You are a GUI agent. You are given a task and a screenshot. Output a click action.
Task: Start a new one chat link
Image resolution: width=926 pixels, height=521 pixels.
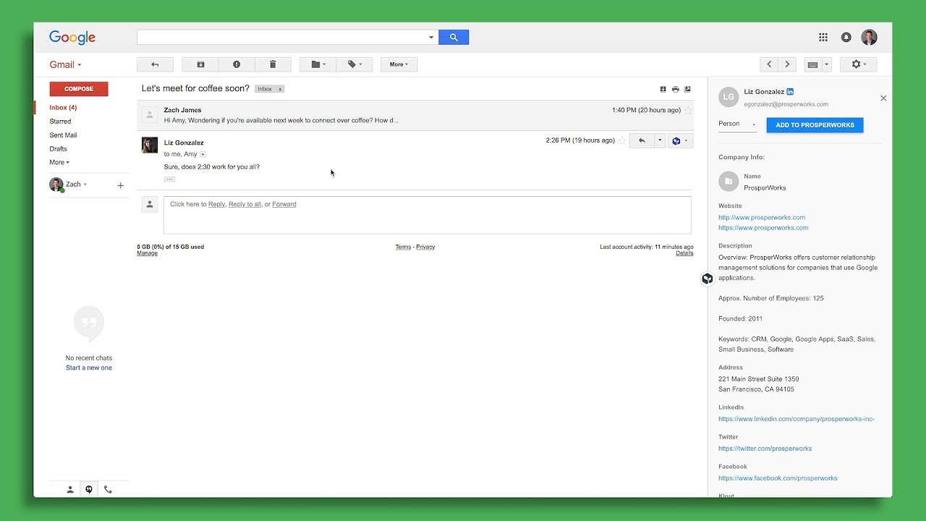coord(89,368)
